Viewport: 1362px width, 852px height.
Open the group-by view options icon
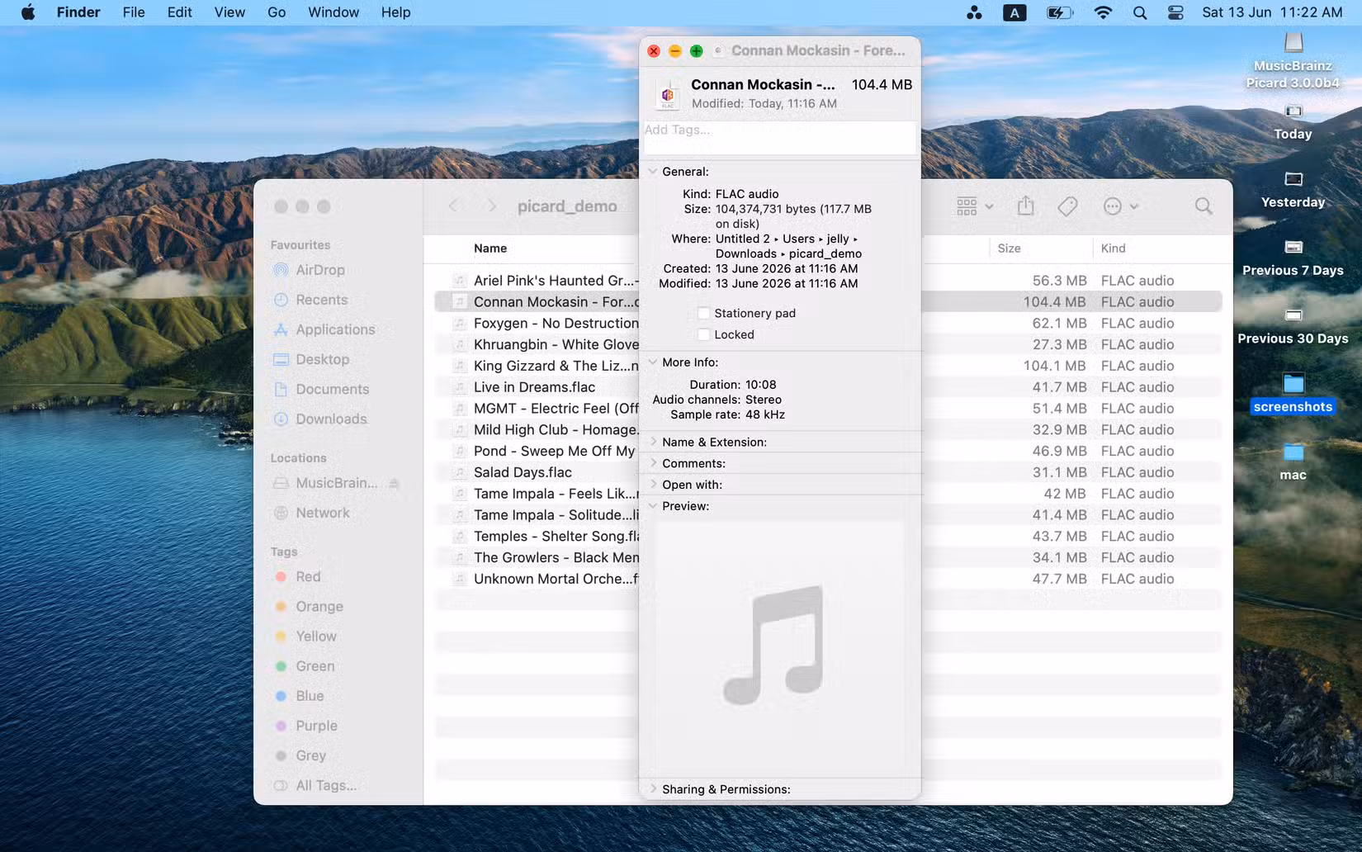point(974,206)
